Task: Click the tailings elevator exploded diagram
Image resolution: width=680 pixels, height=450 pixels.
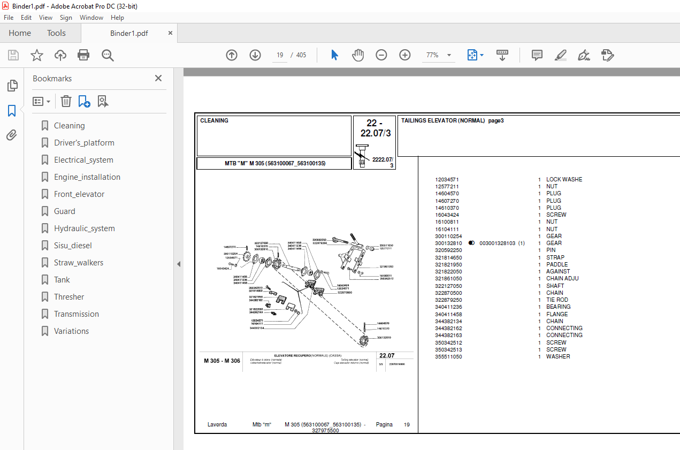Action: [305, 291]
